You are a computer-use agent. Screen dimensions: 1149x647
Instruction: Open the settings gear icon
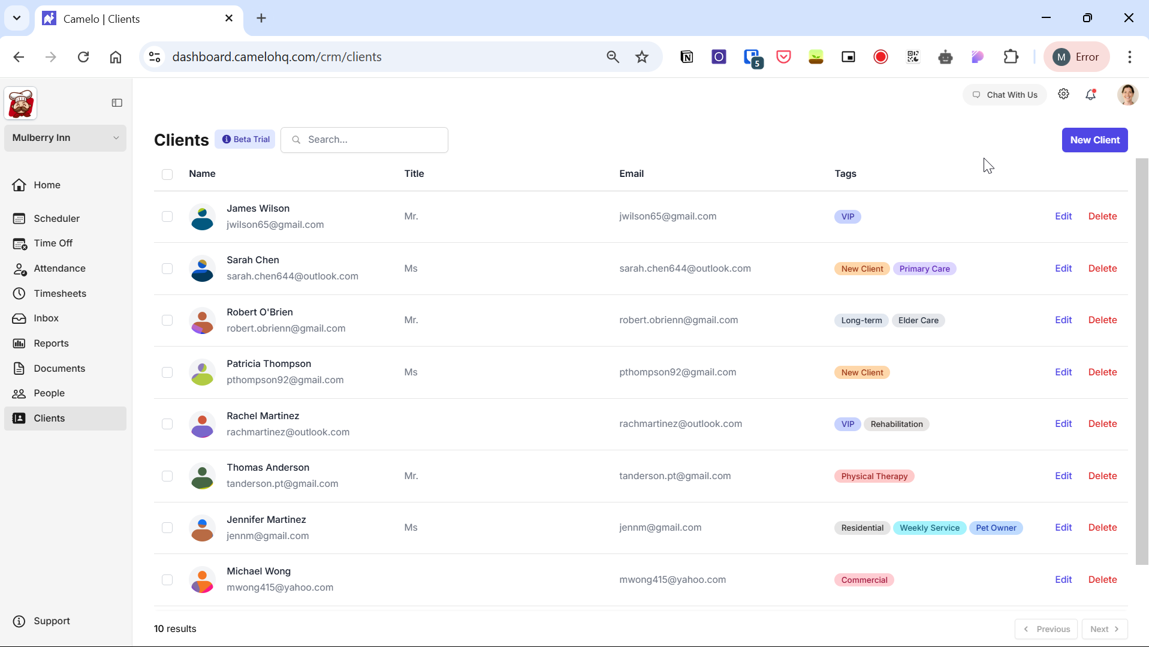tap(1063, 94)
